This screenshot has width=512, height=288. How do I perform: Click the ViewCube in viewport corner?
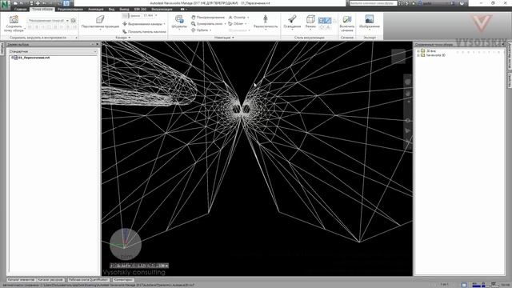pyautogui.click(x=398, y=57)
